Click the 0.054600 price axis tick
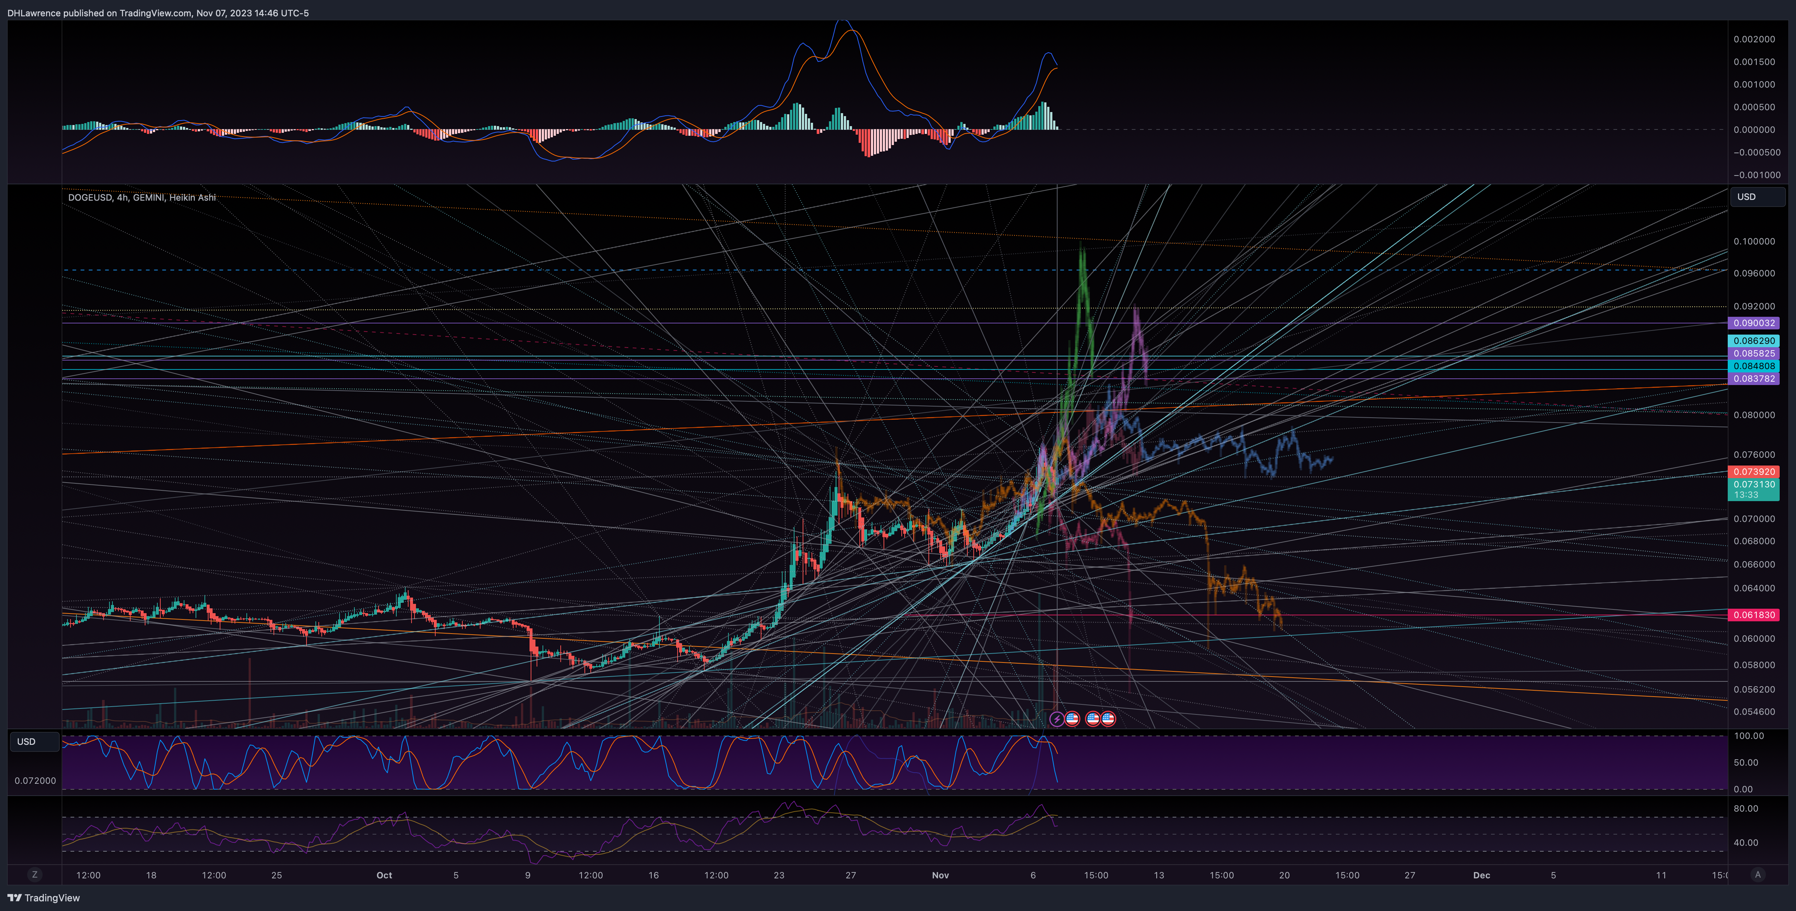 (x=1754, y=712)
